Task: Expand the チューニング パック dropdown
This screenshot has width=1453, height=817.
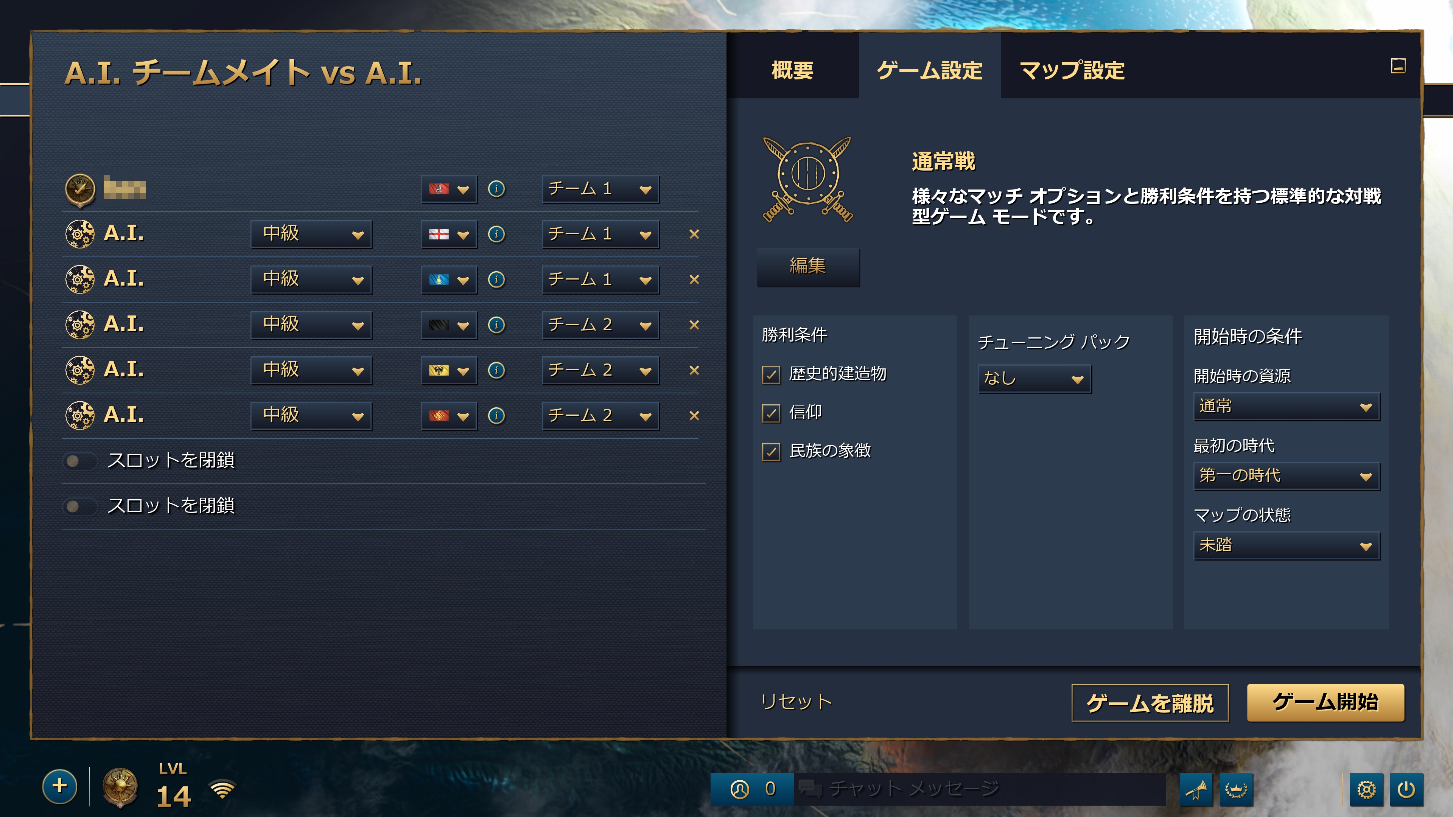Action: click(x=1034, y=379)
